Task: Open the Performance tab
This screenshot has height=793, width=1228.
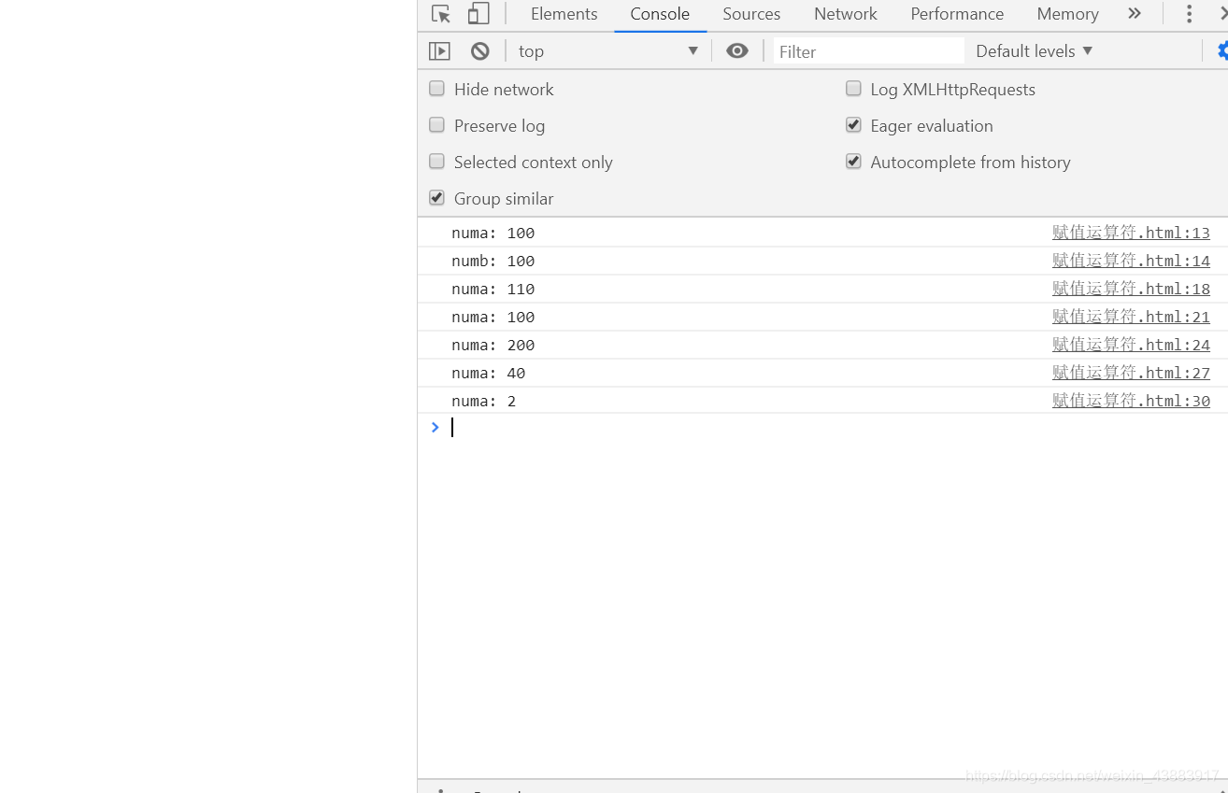Action: [957, 14]
